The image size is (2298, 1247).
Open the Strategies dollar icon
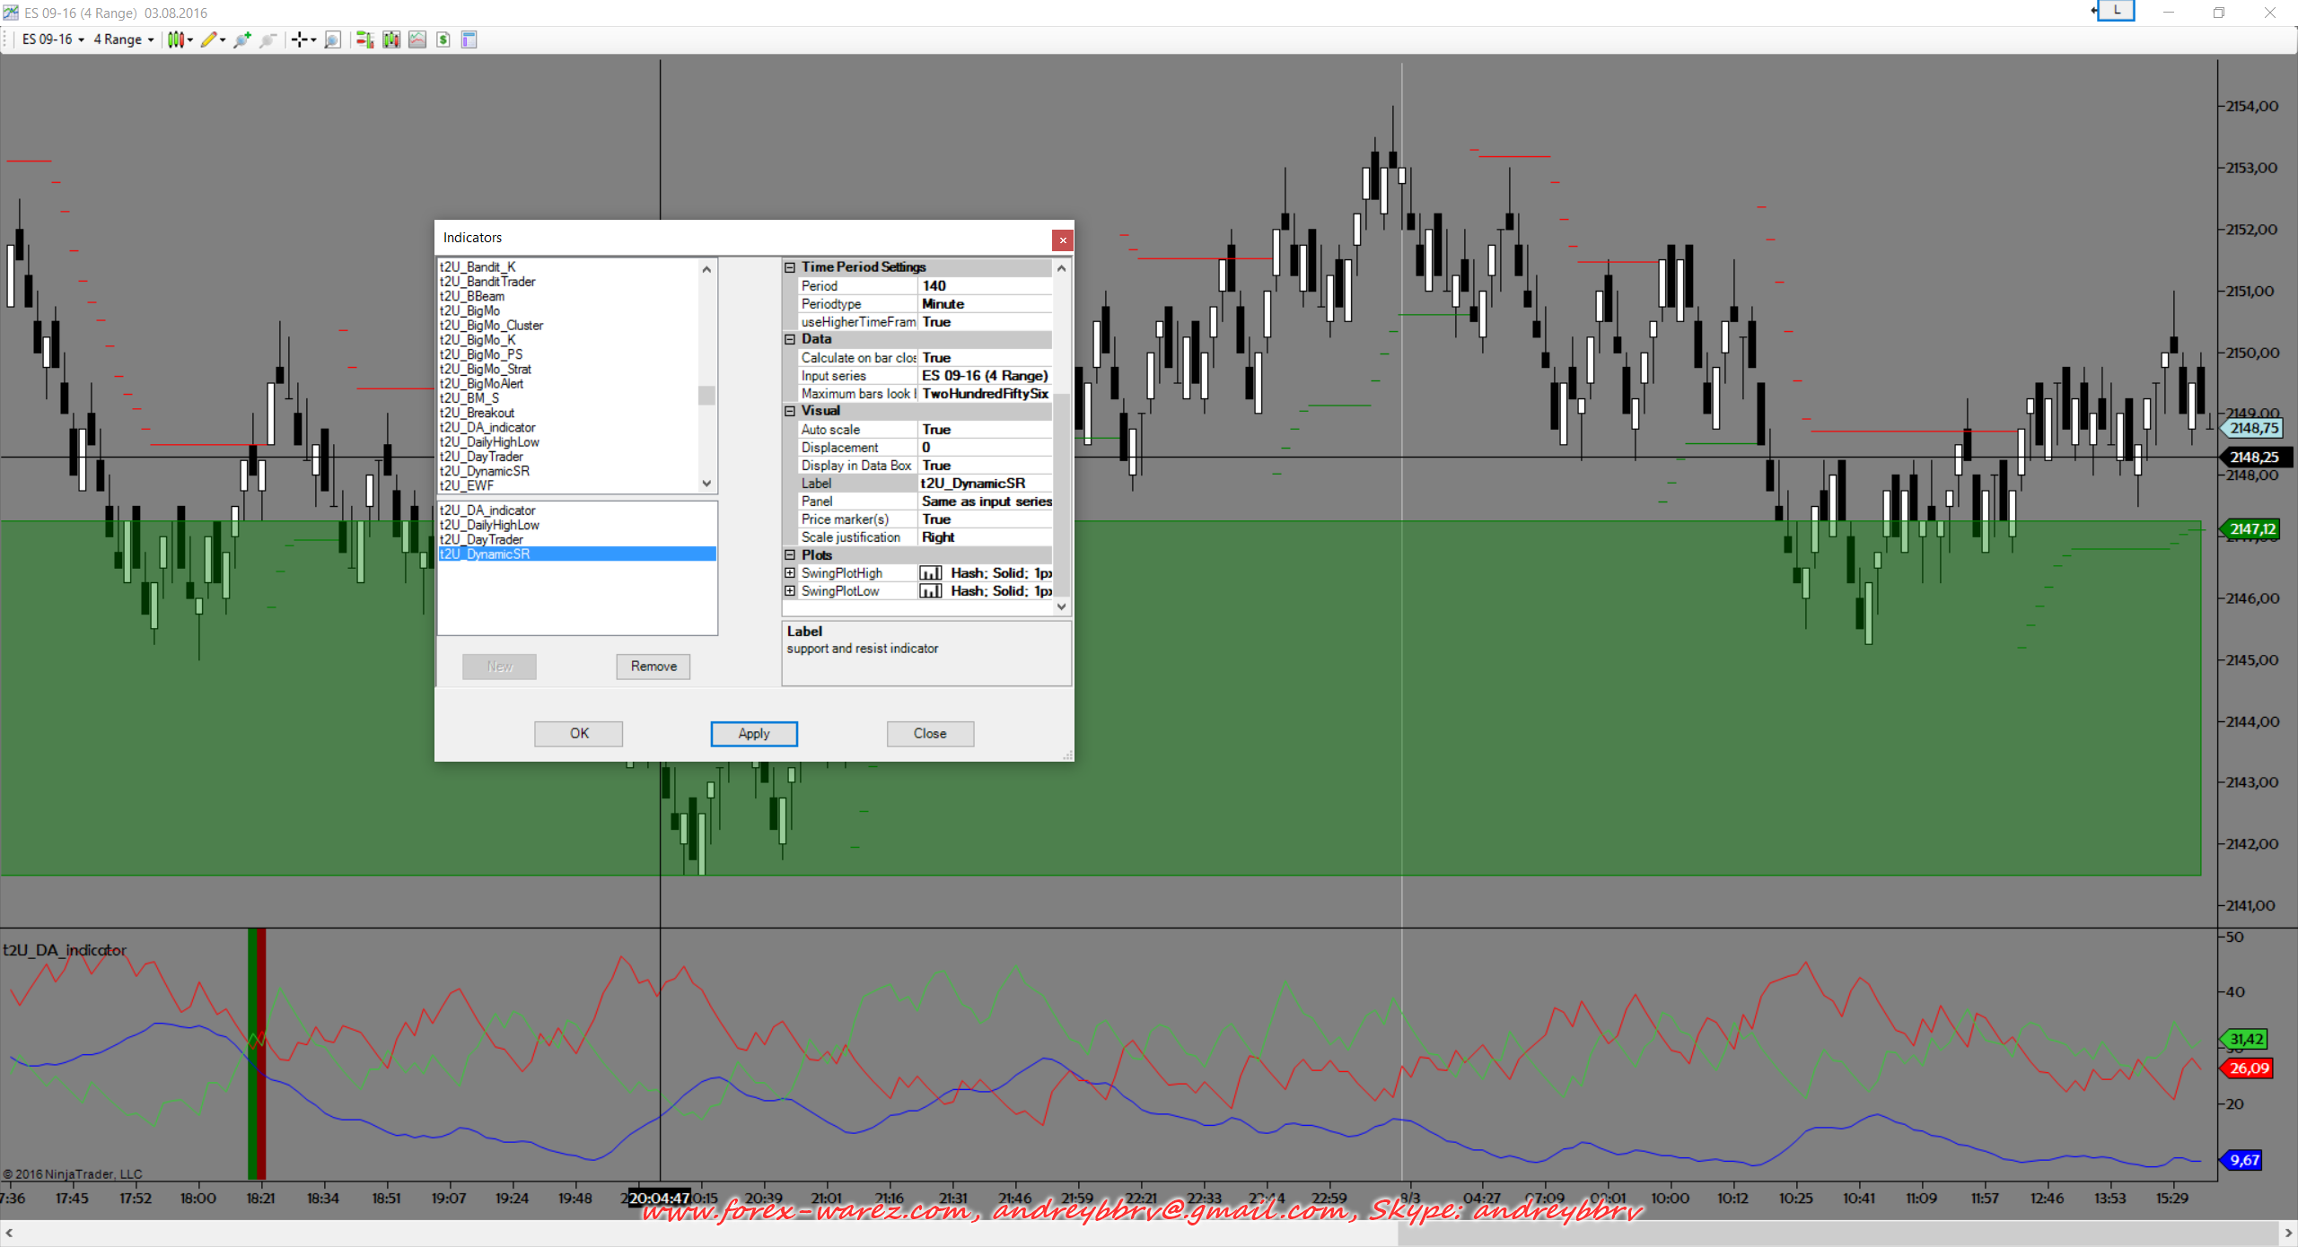pyautogui.click(x=443, y=39)
